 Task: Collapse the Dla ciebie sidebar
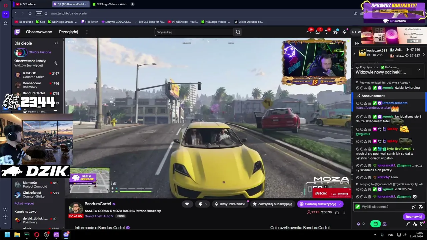[x=56, y=43]
